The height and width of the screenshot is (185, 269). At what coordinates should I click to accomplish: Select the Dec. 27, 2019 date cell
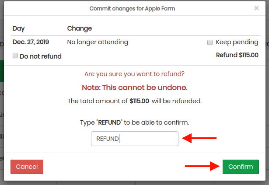31,42
